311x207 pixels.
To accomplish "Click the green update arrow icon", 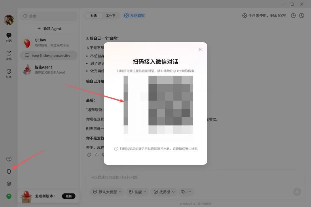I will 9,196.
